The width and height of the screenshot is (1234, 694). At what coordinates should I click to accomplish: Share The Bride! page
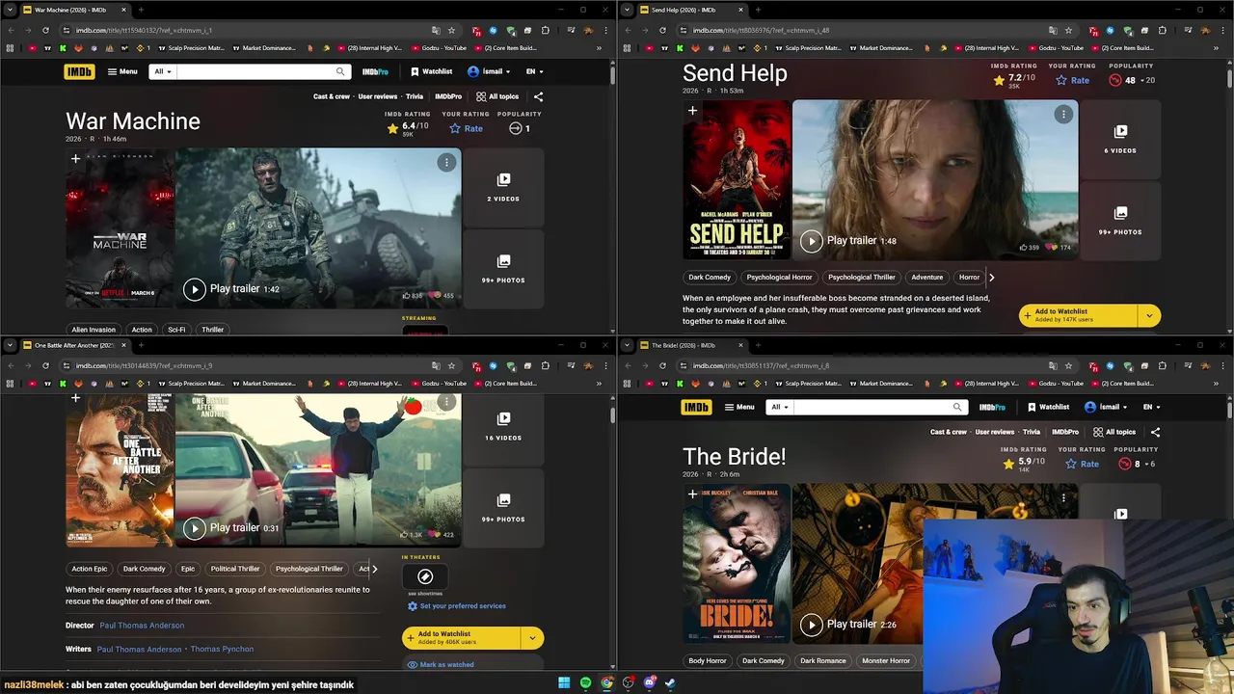click(1155, 432)
